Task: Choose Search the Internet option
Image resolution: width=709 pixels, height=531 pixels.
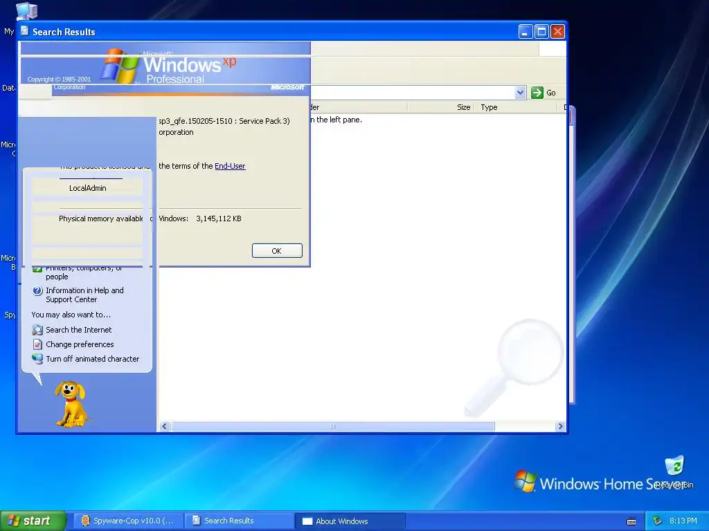Action: 79,330
